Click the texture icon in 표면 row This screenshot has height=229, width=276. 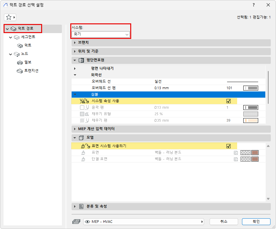(236, 153)
